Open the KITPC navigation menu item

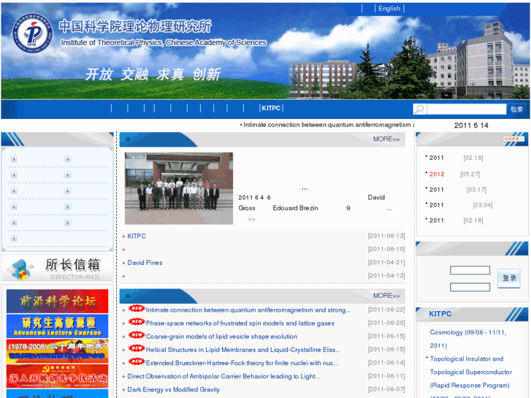pyautogui.click(x=271, y=108)
